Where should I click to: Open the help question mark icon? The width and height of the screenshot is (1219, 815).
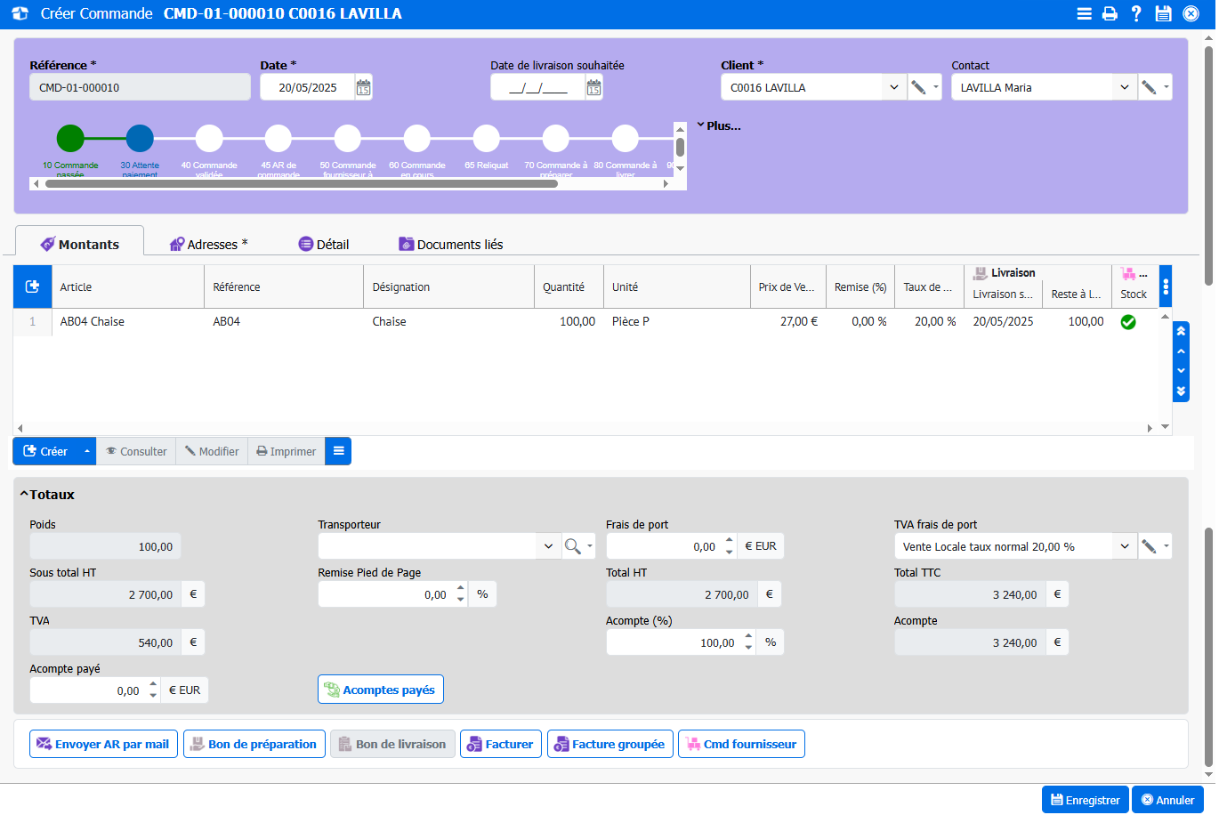coord(1136,13)
